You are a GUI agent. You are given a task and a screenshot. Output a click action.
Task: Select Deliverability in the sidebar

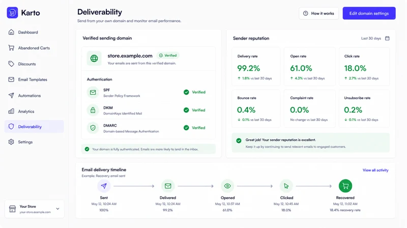[34, 126]
